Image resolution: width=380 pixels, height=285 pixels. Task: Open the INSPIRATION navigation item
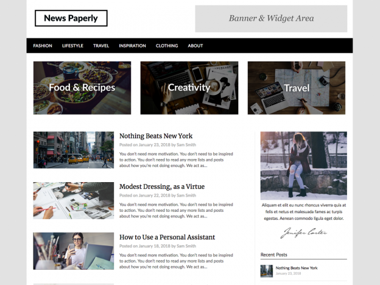coord(132,46)
